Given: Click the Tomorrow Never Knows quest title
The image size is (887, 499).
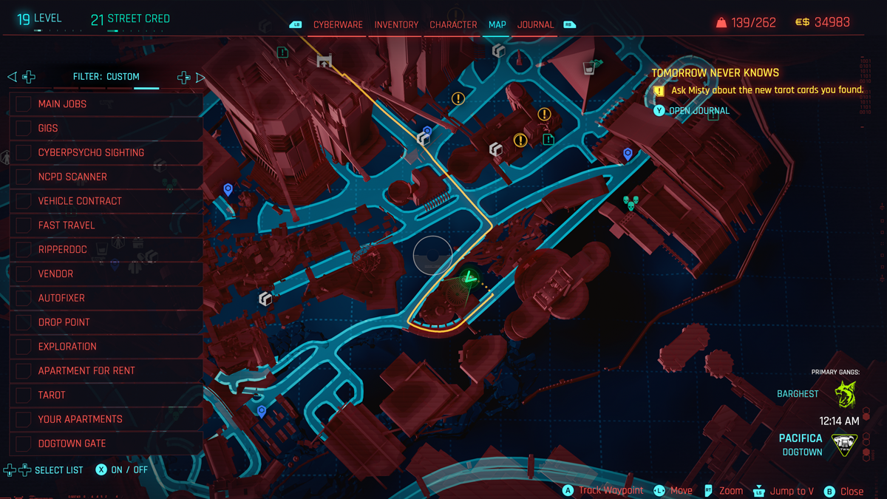Looking at the screenshot, I should 715,73.
